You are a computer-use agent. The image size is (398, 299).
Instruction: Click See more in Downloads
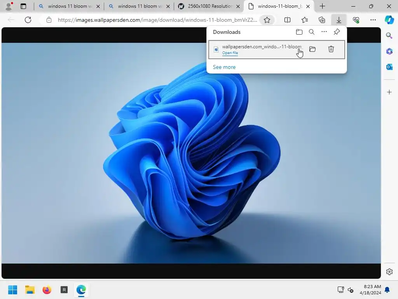pos(224,67)
